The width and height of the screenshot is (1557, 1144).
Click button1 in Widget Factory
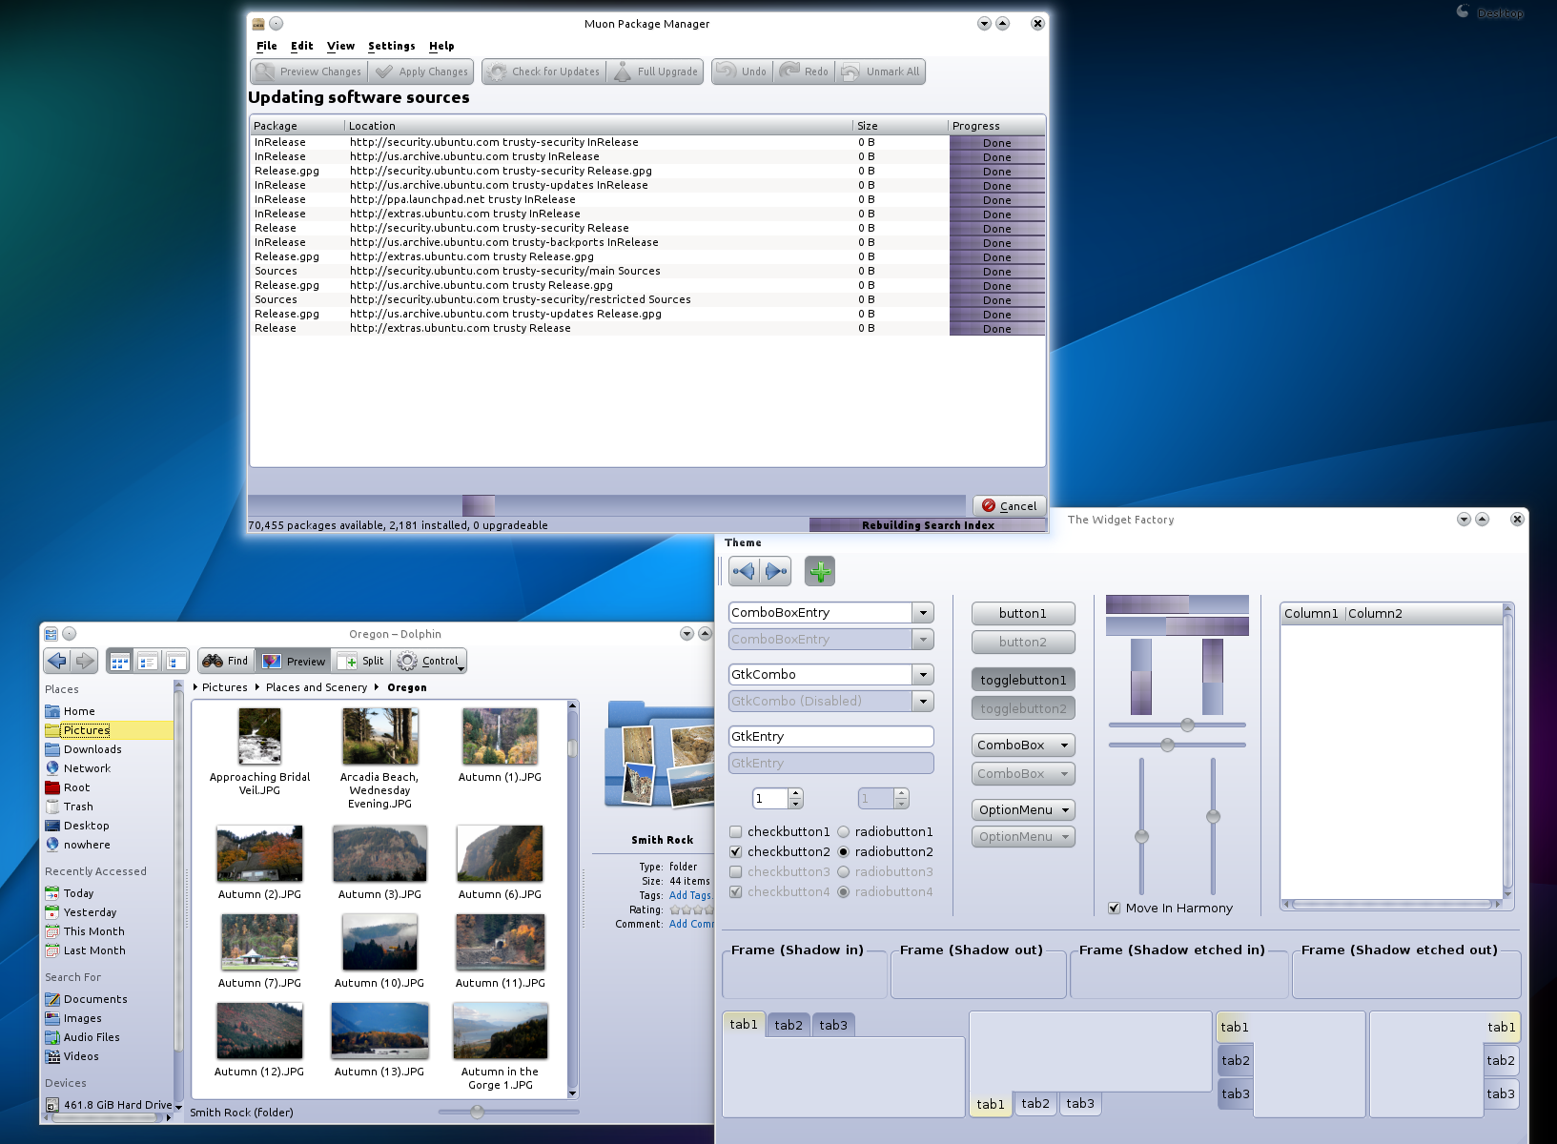click(x=1023, y=613)
